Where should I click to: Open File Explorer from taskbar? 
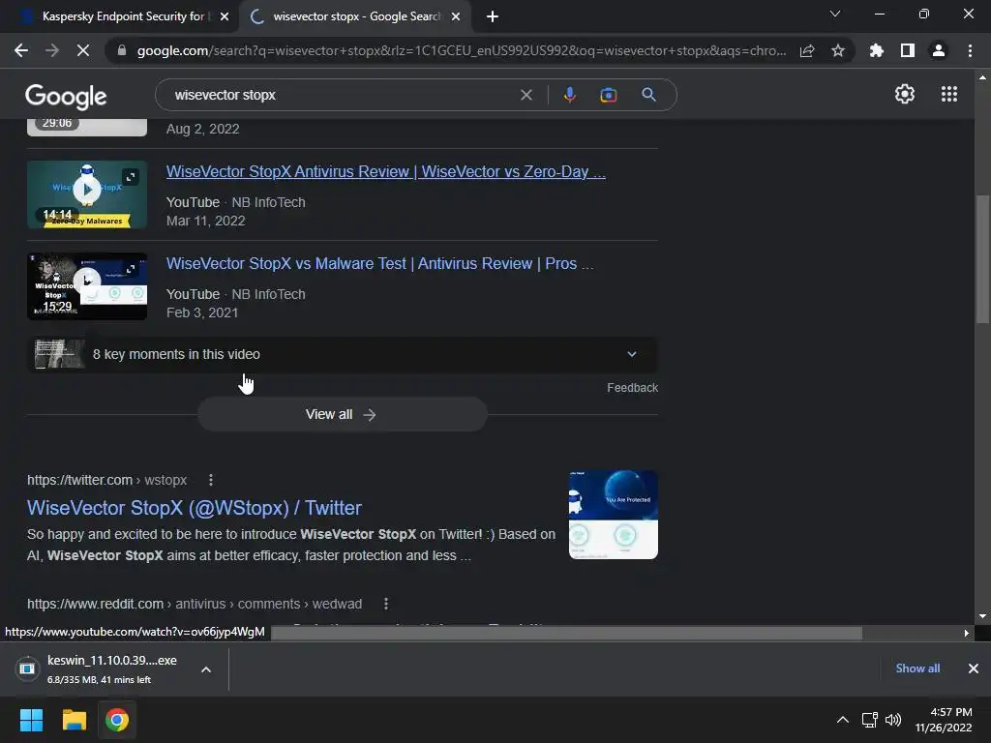click(x=74, y=720)
